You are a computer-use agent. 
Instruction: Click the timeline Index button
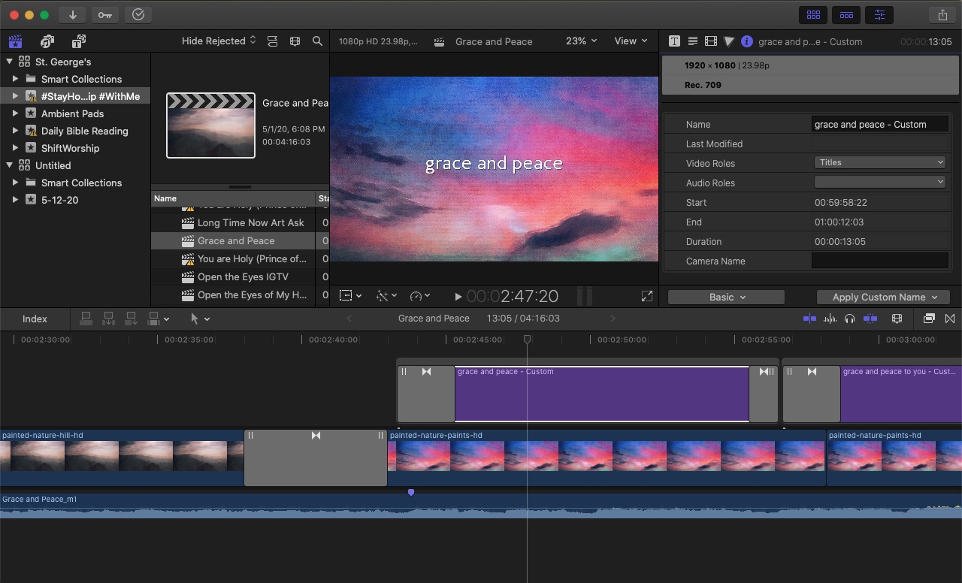click(35, 319)
